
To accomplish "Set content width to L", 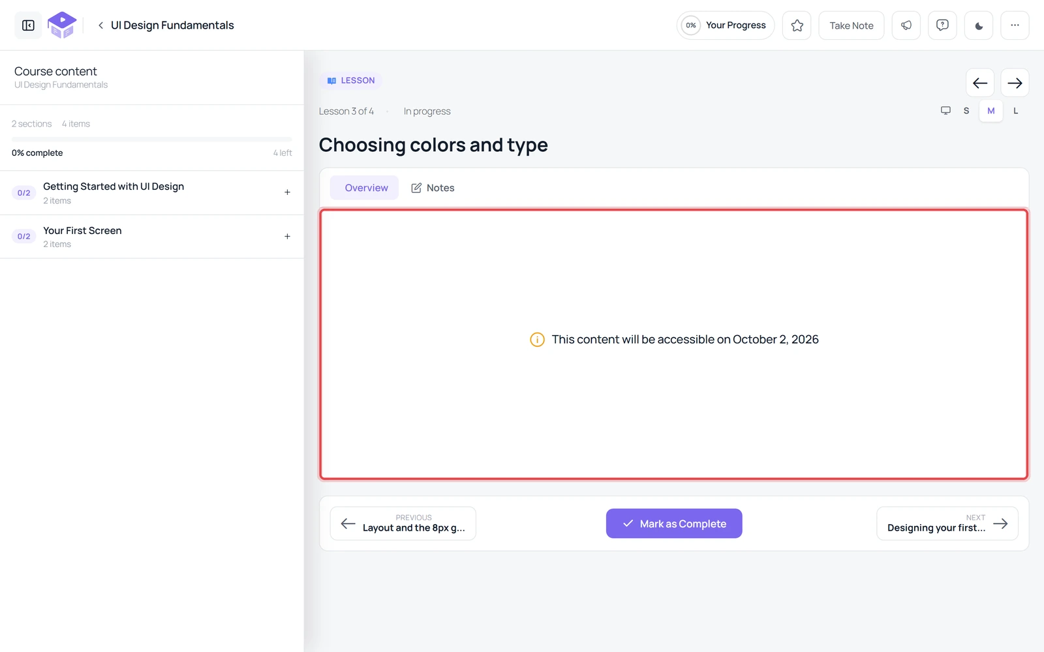I will 1015,111.
